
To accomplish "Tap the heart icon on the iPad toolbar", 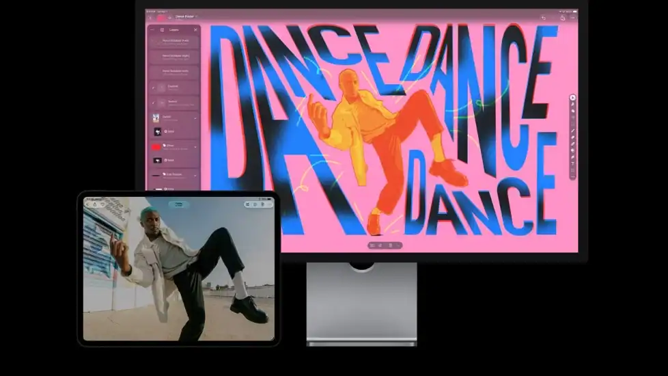I will pos(102,204).
